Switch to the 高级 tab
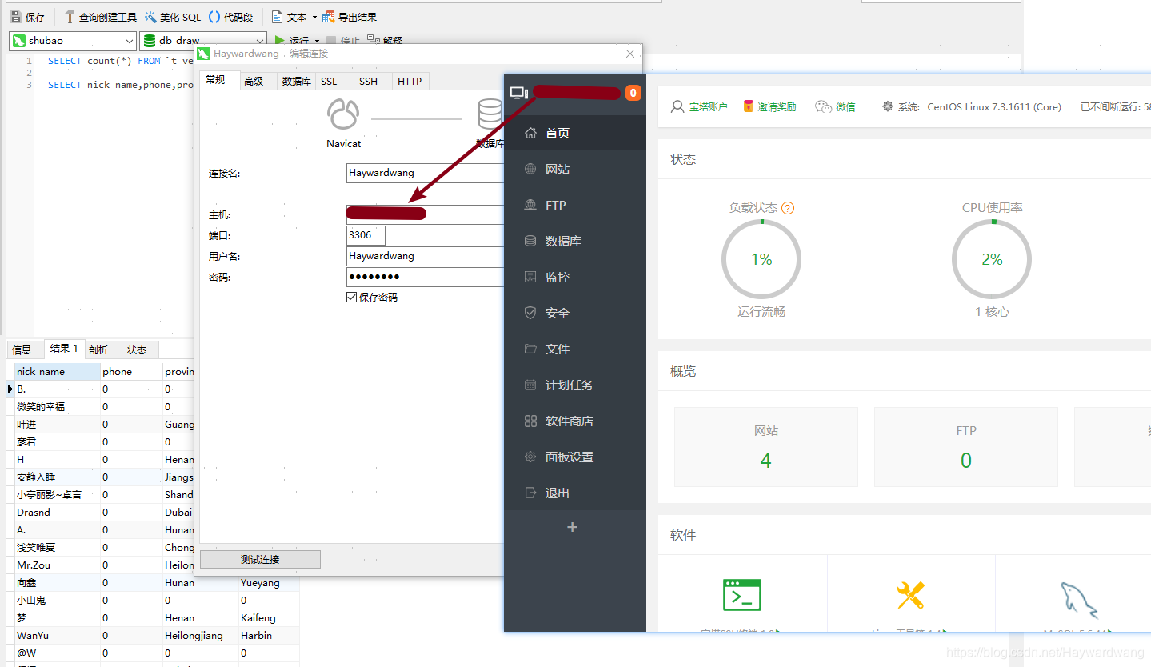1151x667 pixels. pos(257,81)
